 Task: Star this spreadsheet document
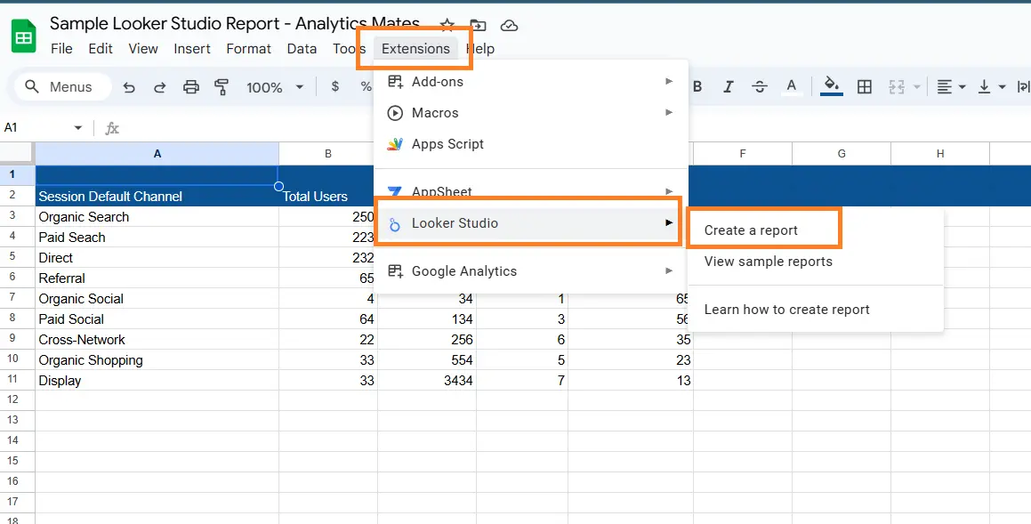pos(447,26)
